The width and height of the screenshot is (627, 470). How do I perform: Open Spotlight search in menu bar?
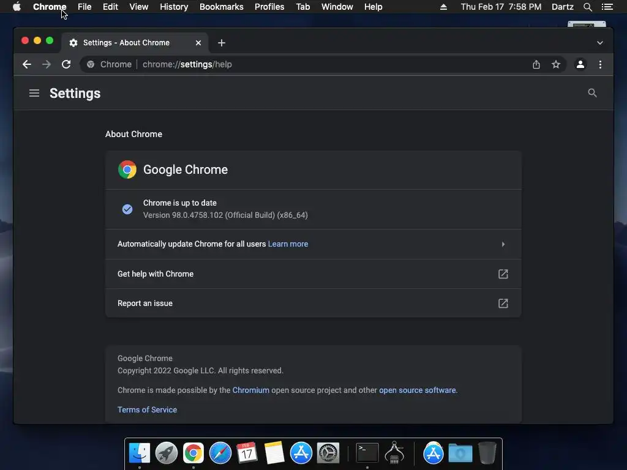587,7
